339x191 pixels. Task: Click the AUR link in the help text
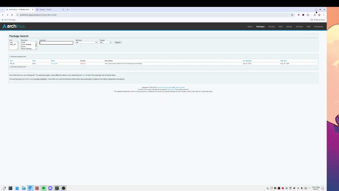(83, 75)
